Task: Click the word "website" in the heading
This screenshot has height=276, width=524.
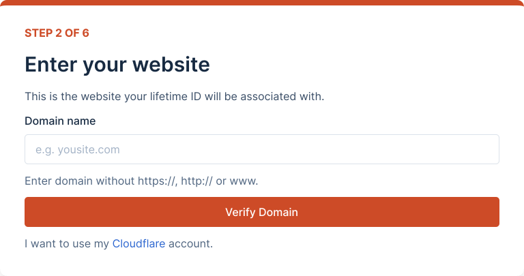Action: tap(171, 65)
